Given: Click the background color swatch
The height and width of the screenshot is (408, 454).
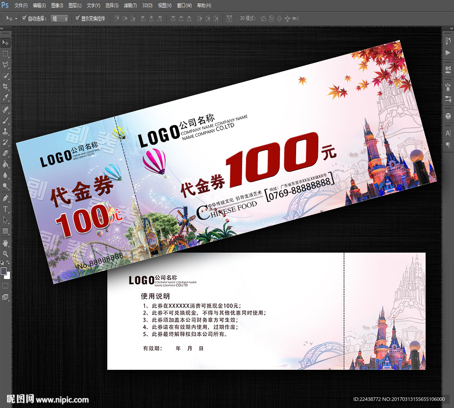Looking at the screenshot, I should (8, 276).
